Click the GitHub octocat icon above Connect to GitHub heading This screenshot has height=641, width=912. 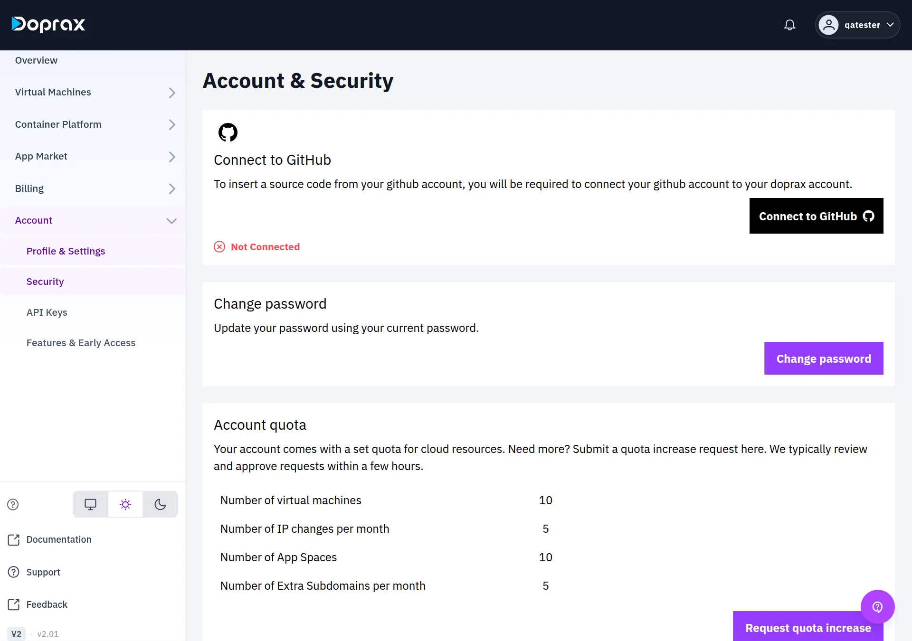coord(228,132)
